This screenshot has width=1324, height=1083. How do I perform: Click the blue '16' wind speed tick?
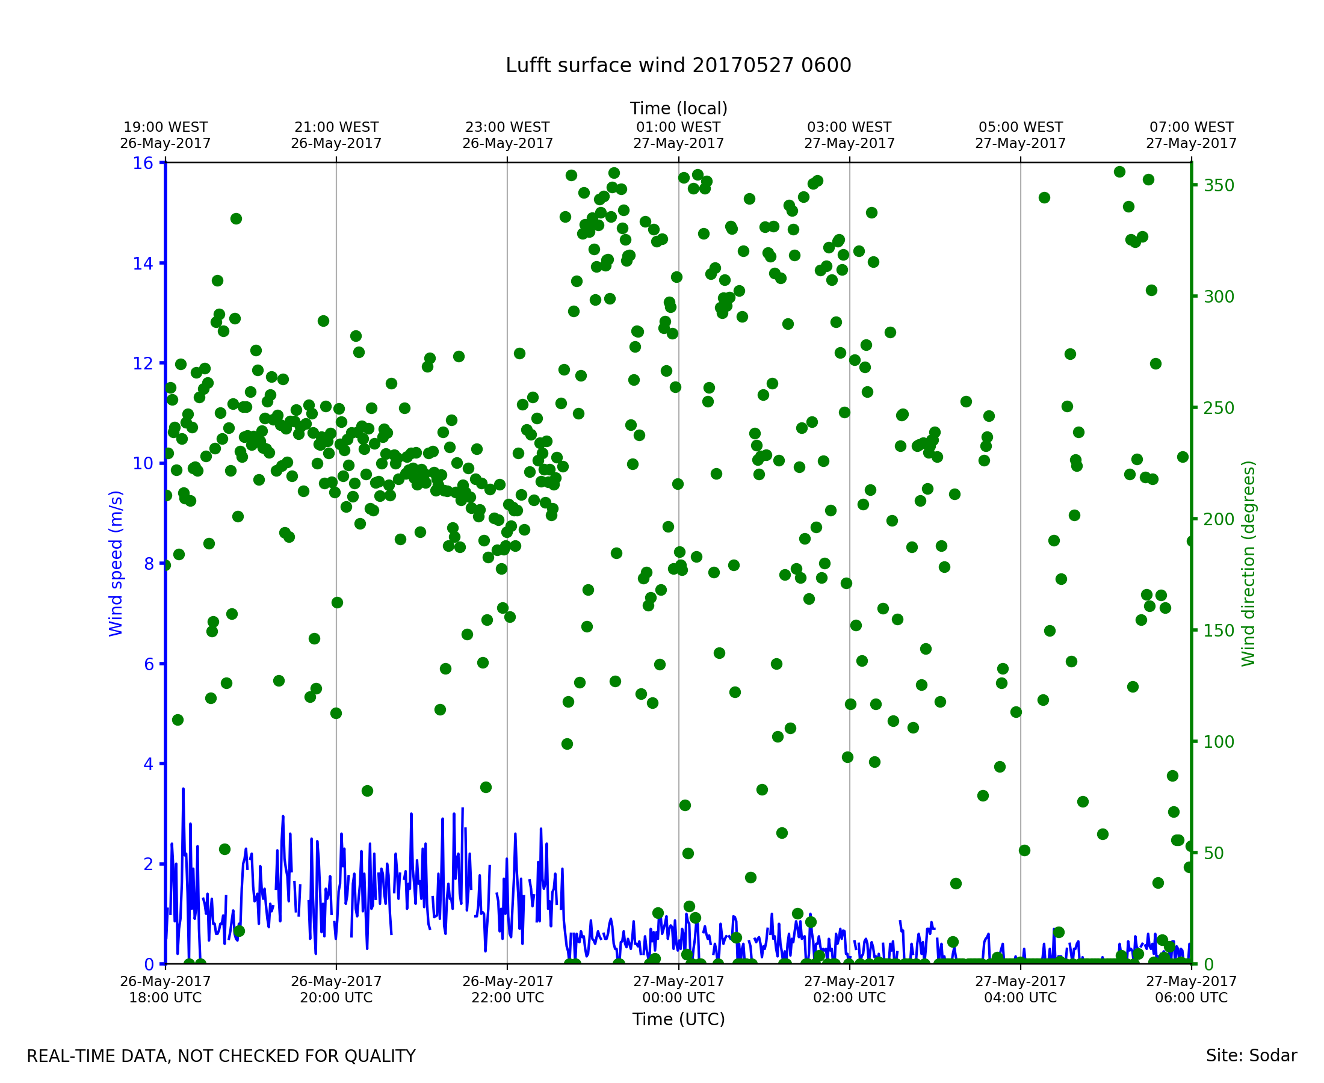(x=142, y=164)
